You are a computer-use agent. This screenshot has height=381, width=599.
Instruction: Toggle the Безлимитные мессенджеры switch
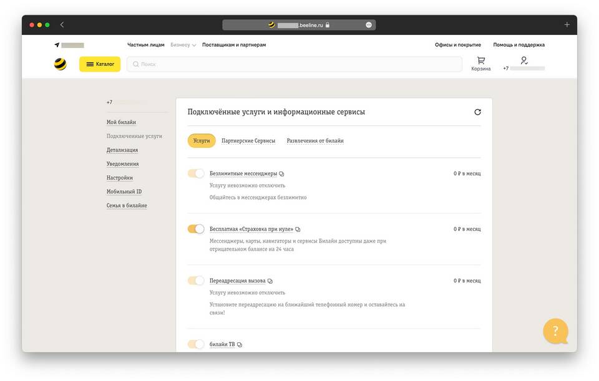point(196,173)
